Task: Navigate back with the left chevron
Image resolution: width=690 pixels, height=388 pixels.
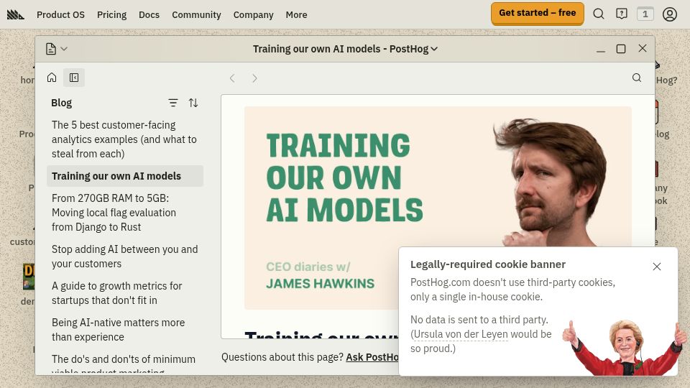Action: pyautogui.click(x=232, y=78)
